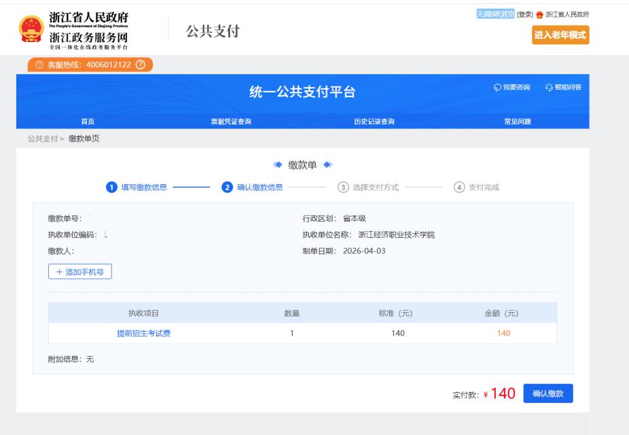Click step 2 circle 确认缴款信息
Screen dimensions: 629x435
coord(228,188)
